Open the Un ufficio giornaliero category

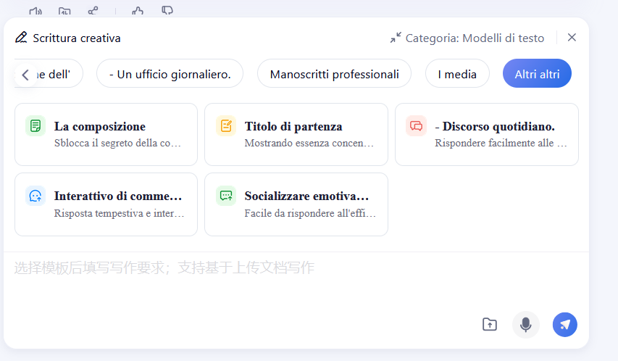pyautogui.click(x=170, y=74)
